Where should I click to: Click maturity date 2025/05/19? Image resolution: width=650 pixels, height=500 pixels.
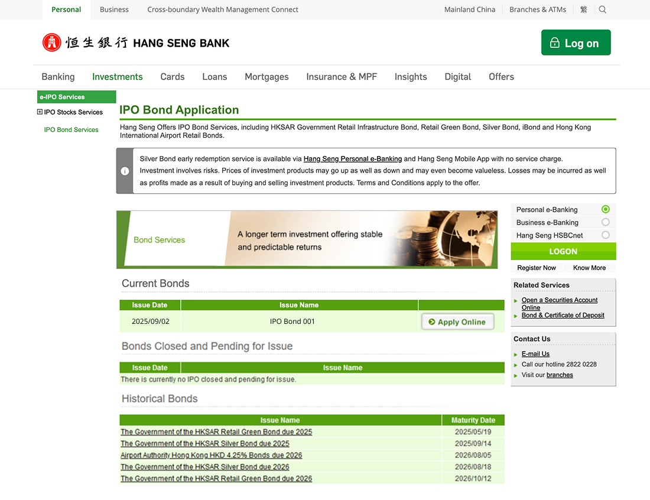coord(473,432)
